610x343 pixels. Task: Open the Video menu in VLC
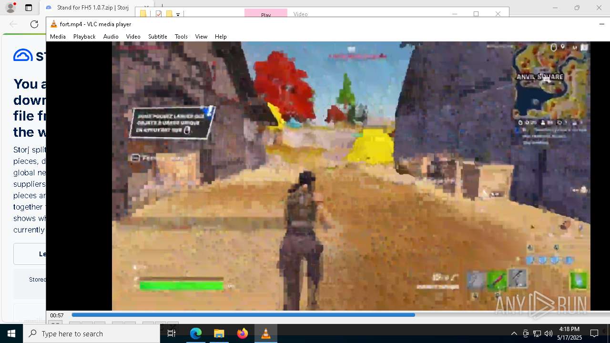coord(133,36)
